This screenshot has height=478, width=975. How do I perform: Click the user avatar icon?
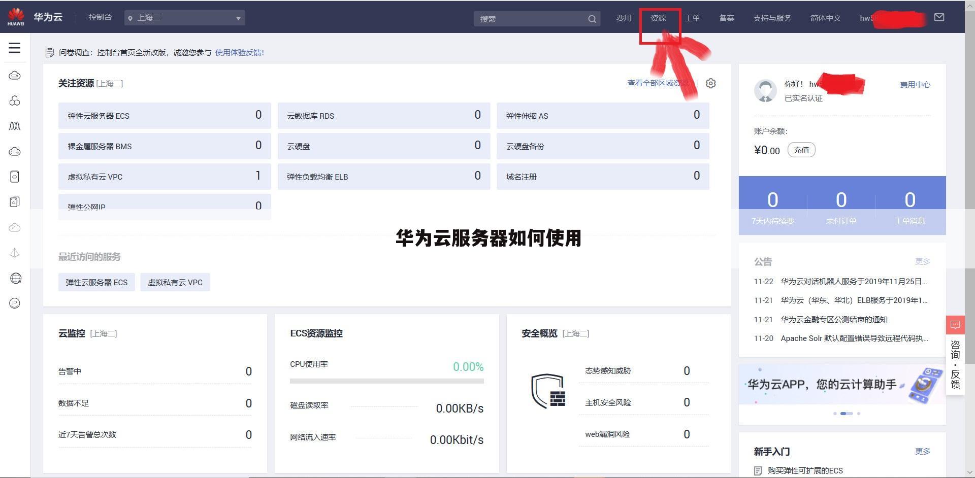pos(765,90)
